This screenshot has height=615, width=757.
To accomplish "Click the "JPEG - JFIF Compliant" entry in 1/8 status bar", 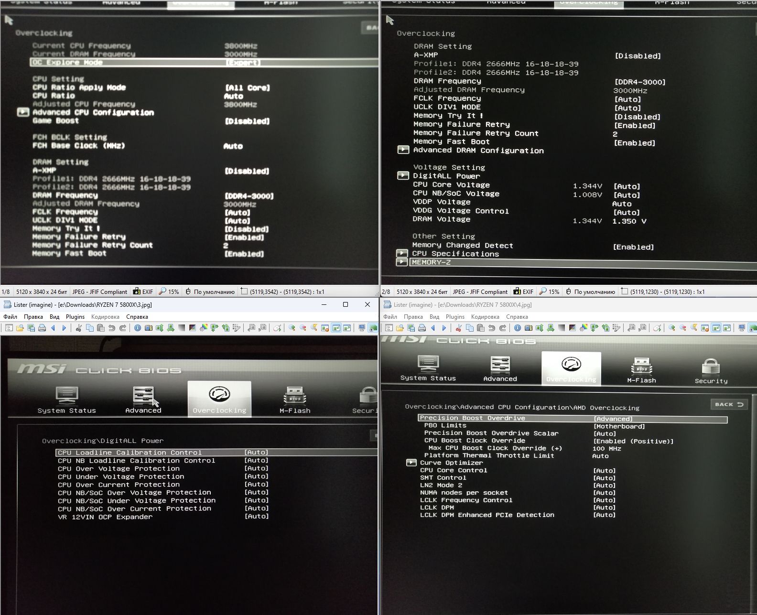I will tap(100, 291).
